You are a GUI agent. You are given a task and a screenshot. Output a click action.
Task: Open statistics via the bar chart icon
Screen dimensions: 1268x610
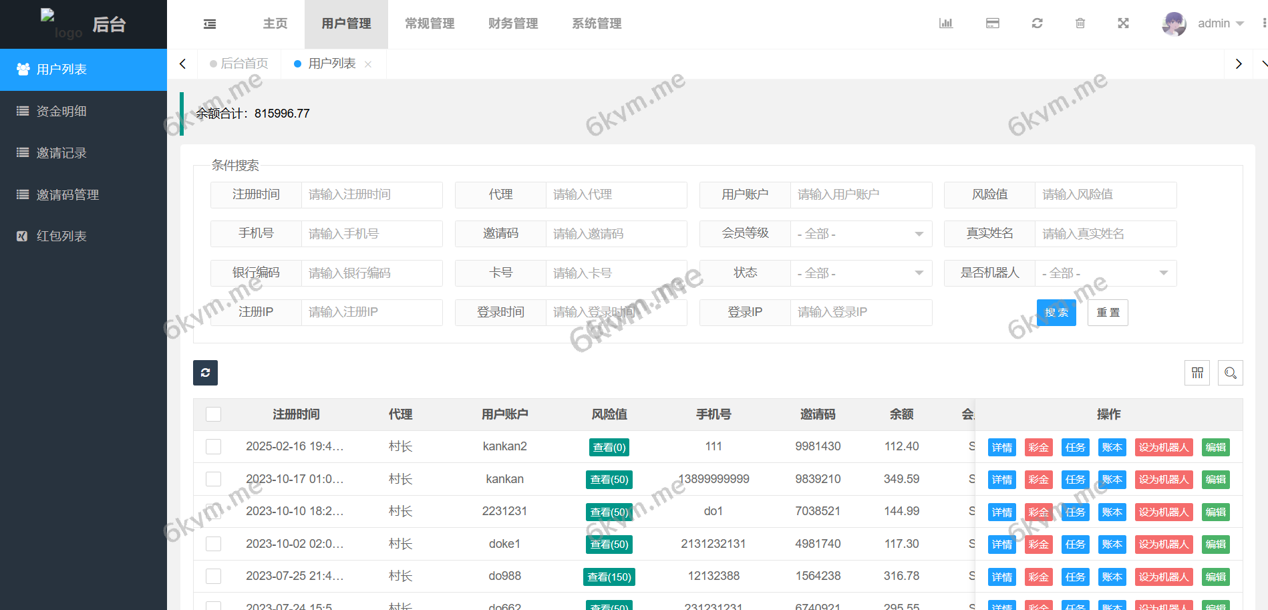(x=945, y=23)
